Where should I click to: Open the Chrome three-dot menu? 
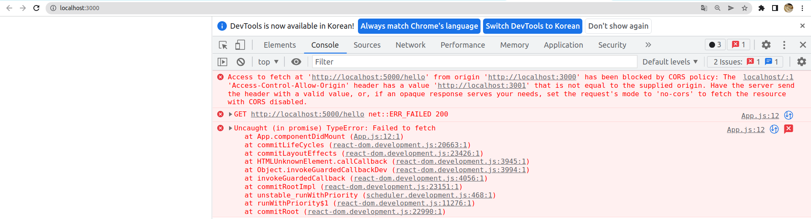(x=802, y=8)
